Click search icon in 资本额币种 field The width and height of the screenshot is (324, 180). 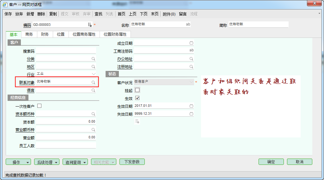click(93, 114)
